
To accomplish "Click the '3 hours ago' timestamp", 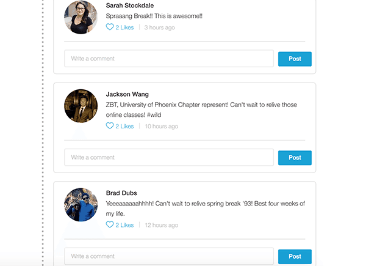I will [160, 28].
